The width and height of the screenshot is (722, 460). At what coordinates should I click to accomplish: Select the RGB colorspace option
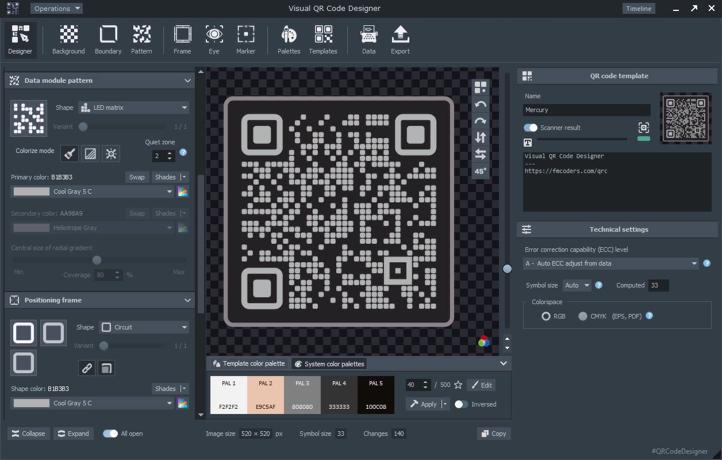point(546,316)
